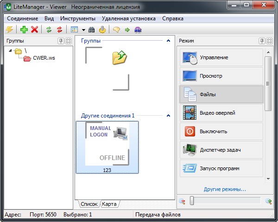Viewport: 278px width, 222px height.
Task: Choose the Диспетчер задач task manager mode
Action: [x=220, y=150]
